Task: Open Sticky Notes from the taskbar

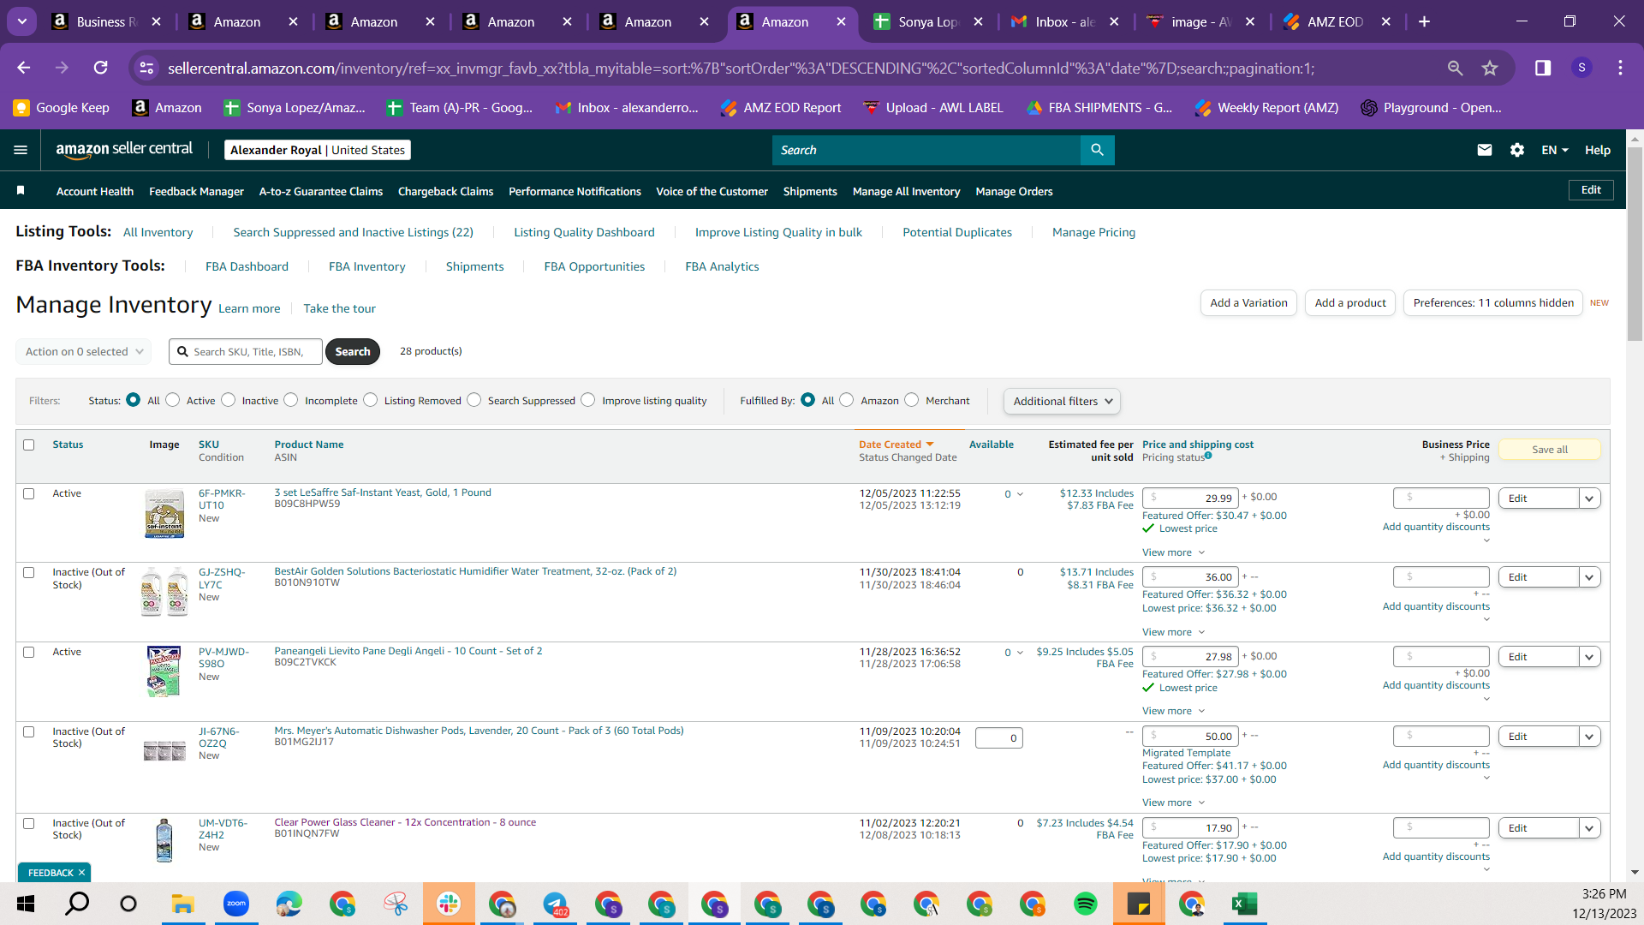Action: 1138,904
